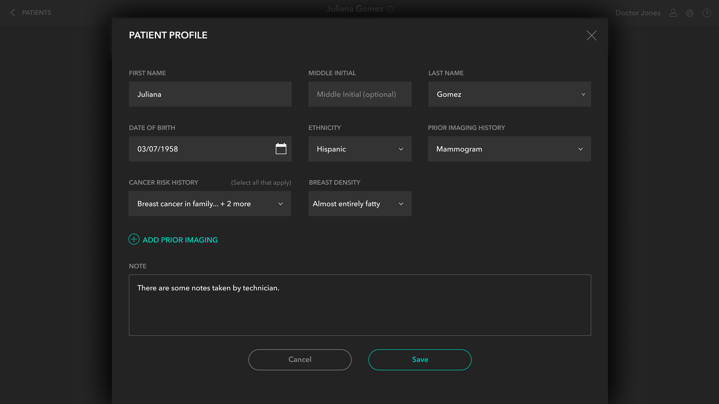Open the Cancer Risk History multi-select
The image size is (719, 404).
[x=209, y=204]
